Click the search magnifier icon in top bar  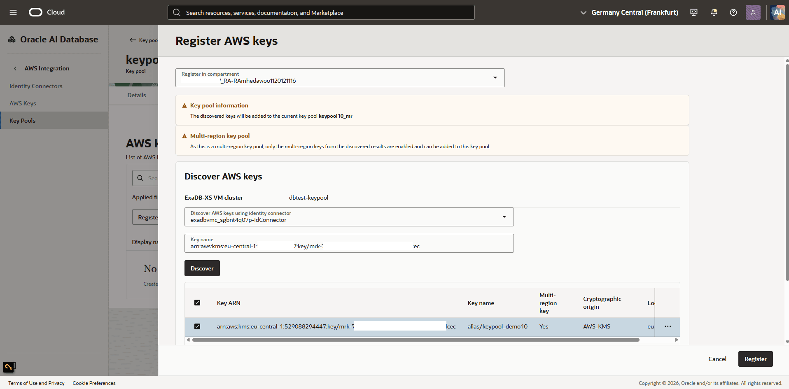(x=177, y=12)
